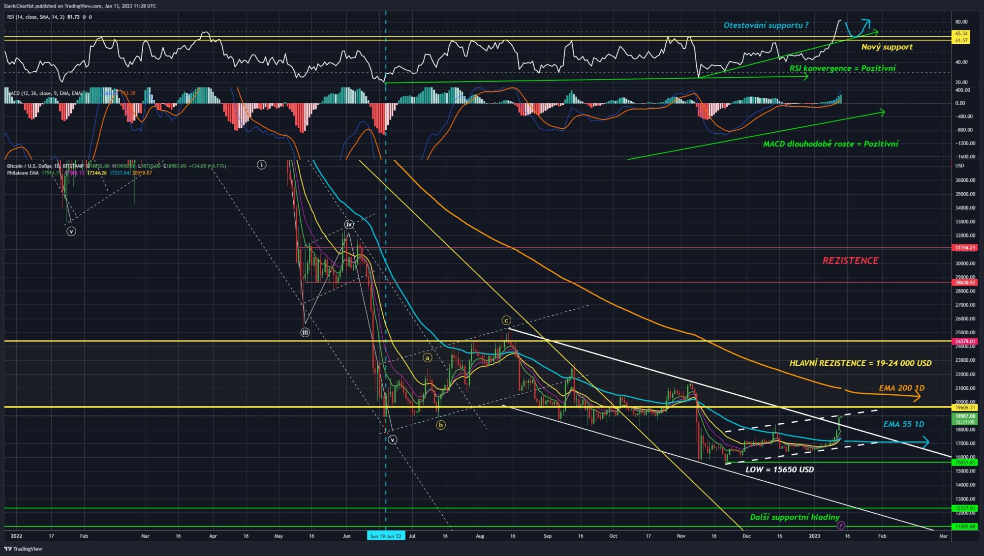Select the 'LOW = 15650 USD' annotation
Image resolution: width=984 pixels, height=556 pixels.
pyautogui.click(x=779, y=469)
